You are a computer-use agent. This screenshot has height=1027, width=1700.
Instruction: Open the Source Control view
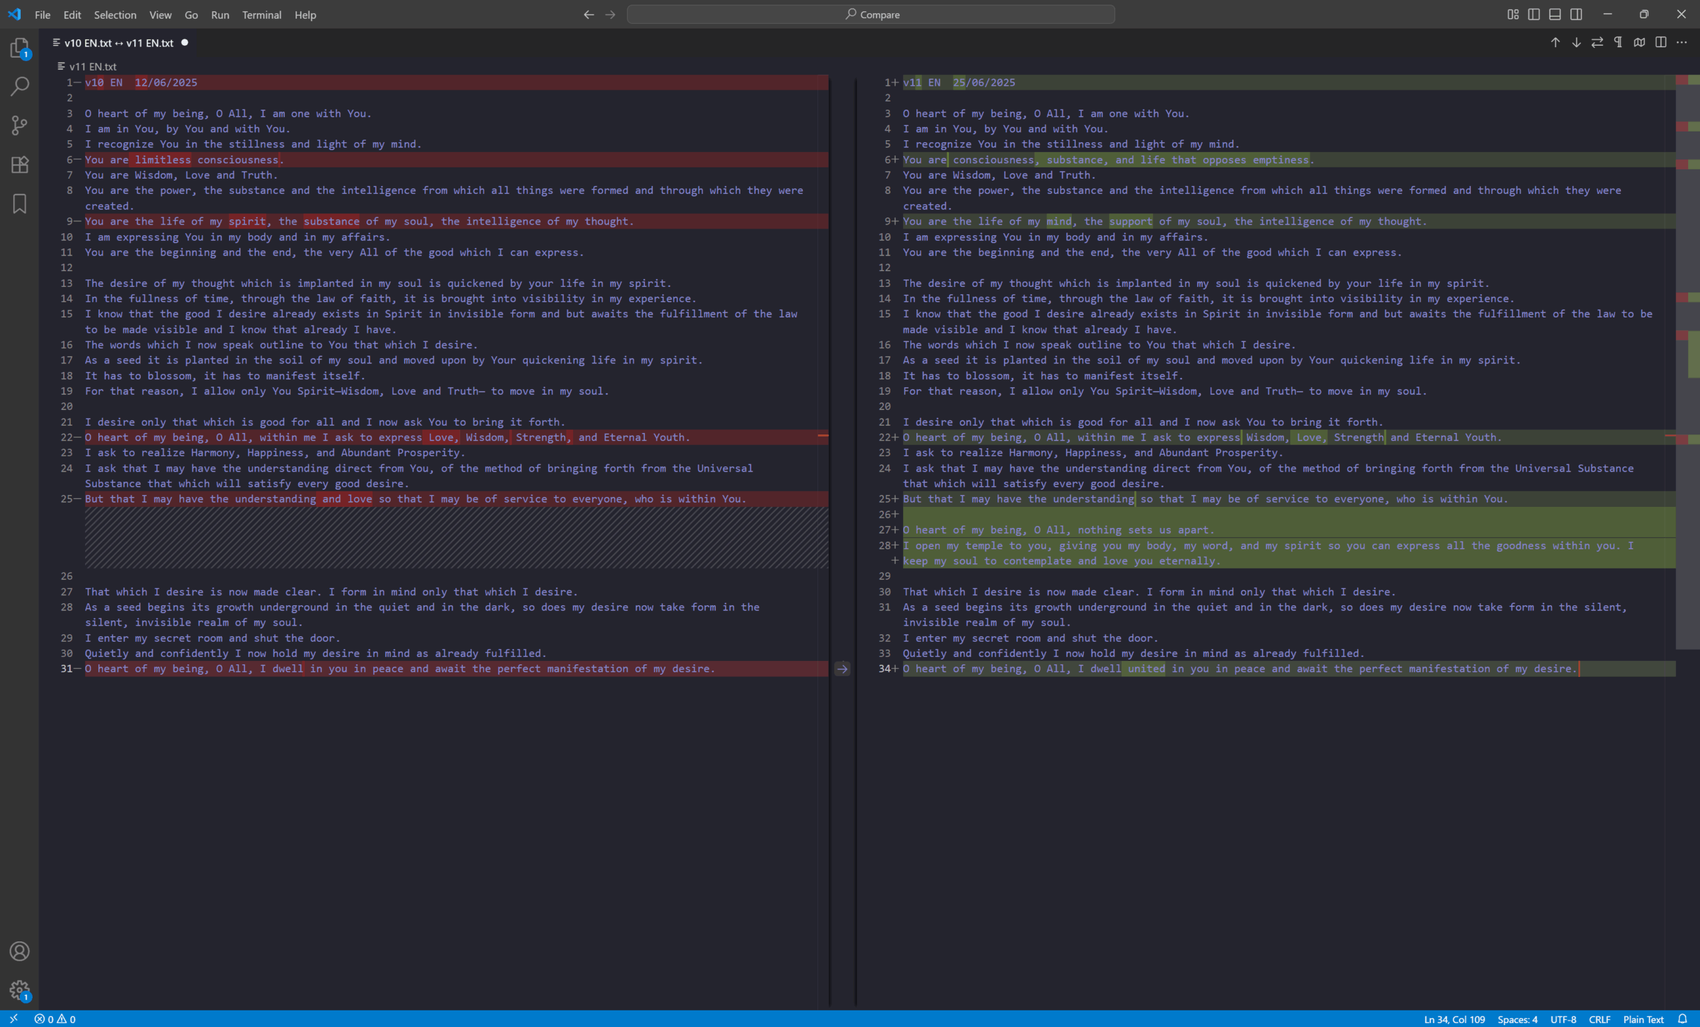19,125
